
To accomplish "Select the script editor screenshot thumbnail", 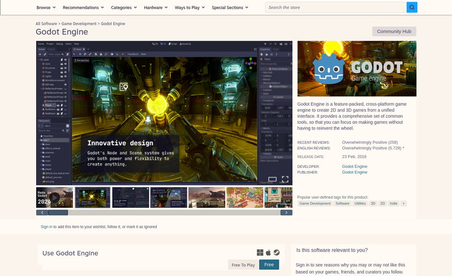I will [x=131, y=197].
